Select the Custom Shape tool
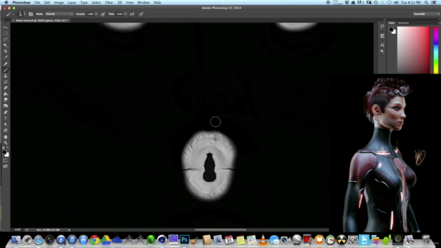The width and height of the screenshot is (441, 248). click(6, 130)
